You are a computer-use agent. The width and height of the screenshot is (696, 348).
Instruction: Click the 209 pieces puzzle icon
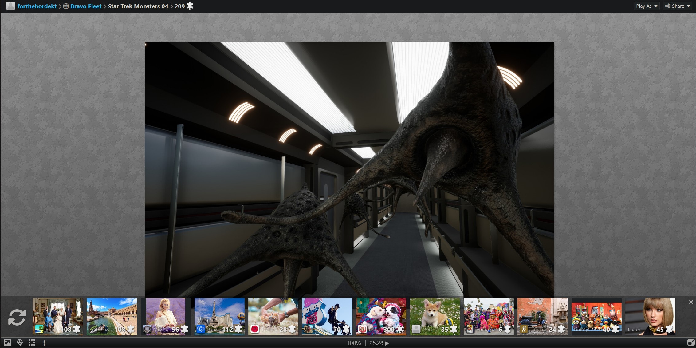[190, 6]
